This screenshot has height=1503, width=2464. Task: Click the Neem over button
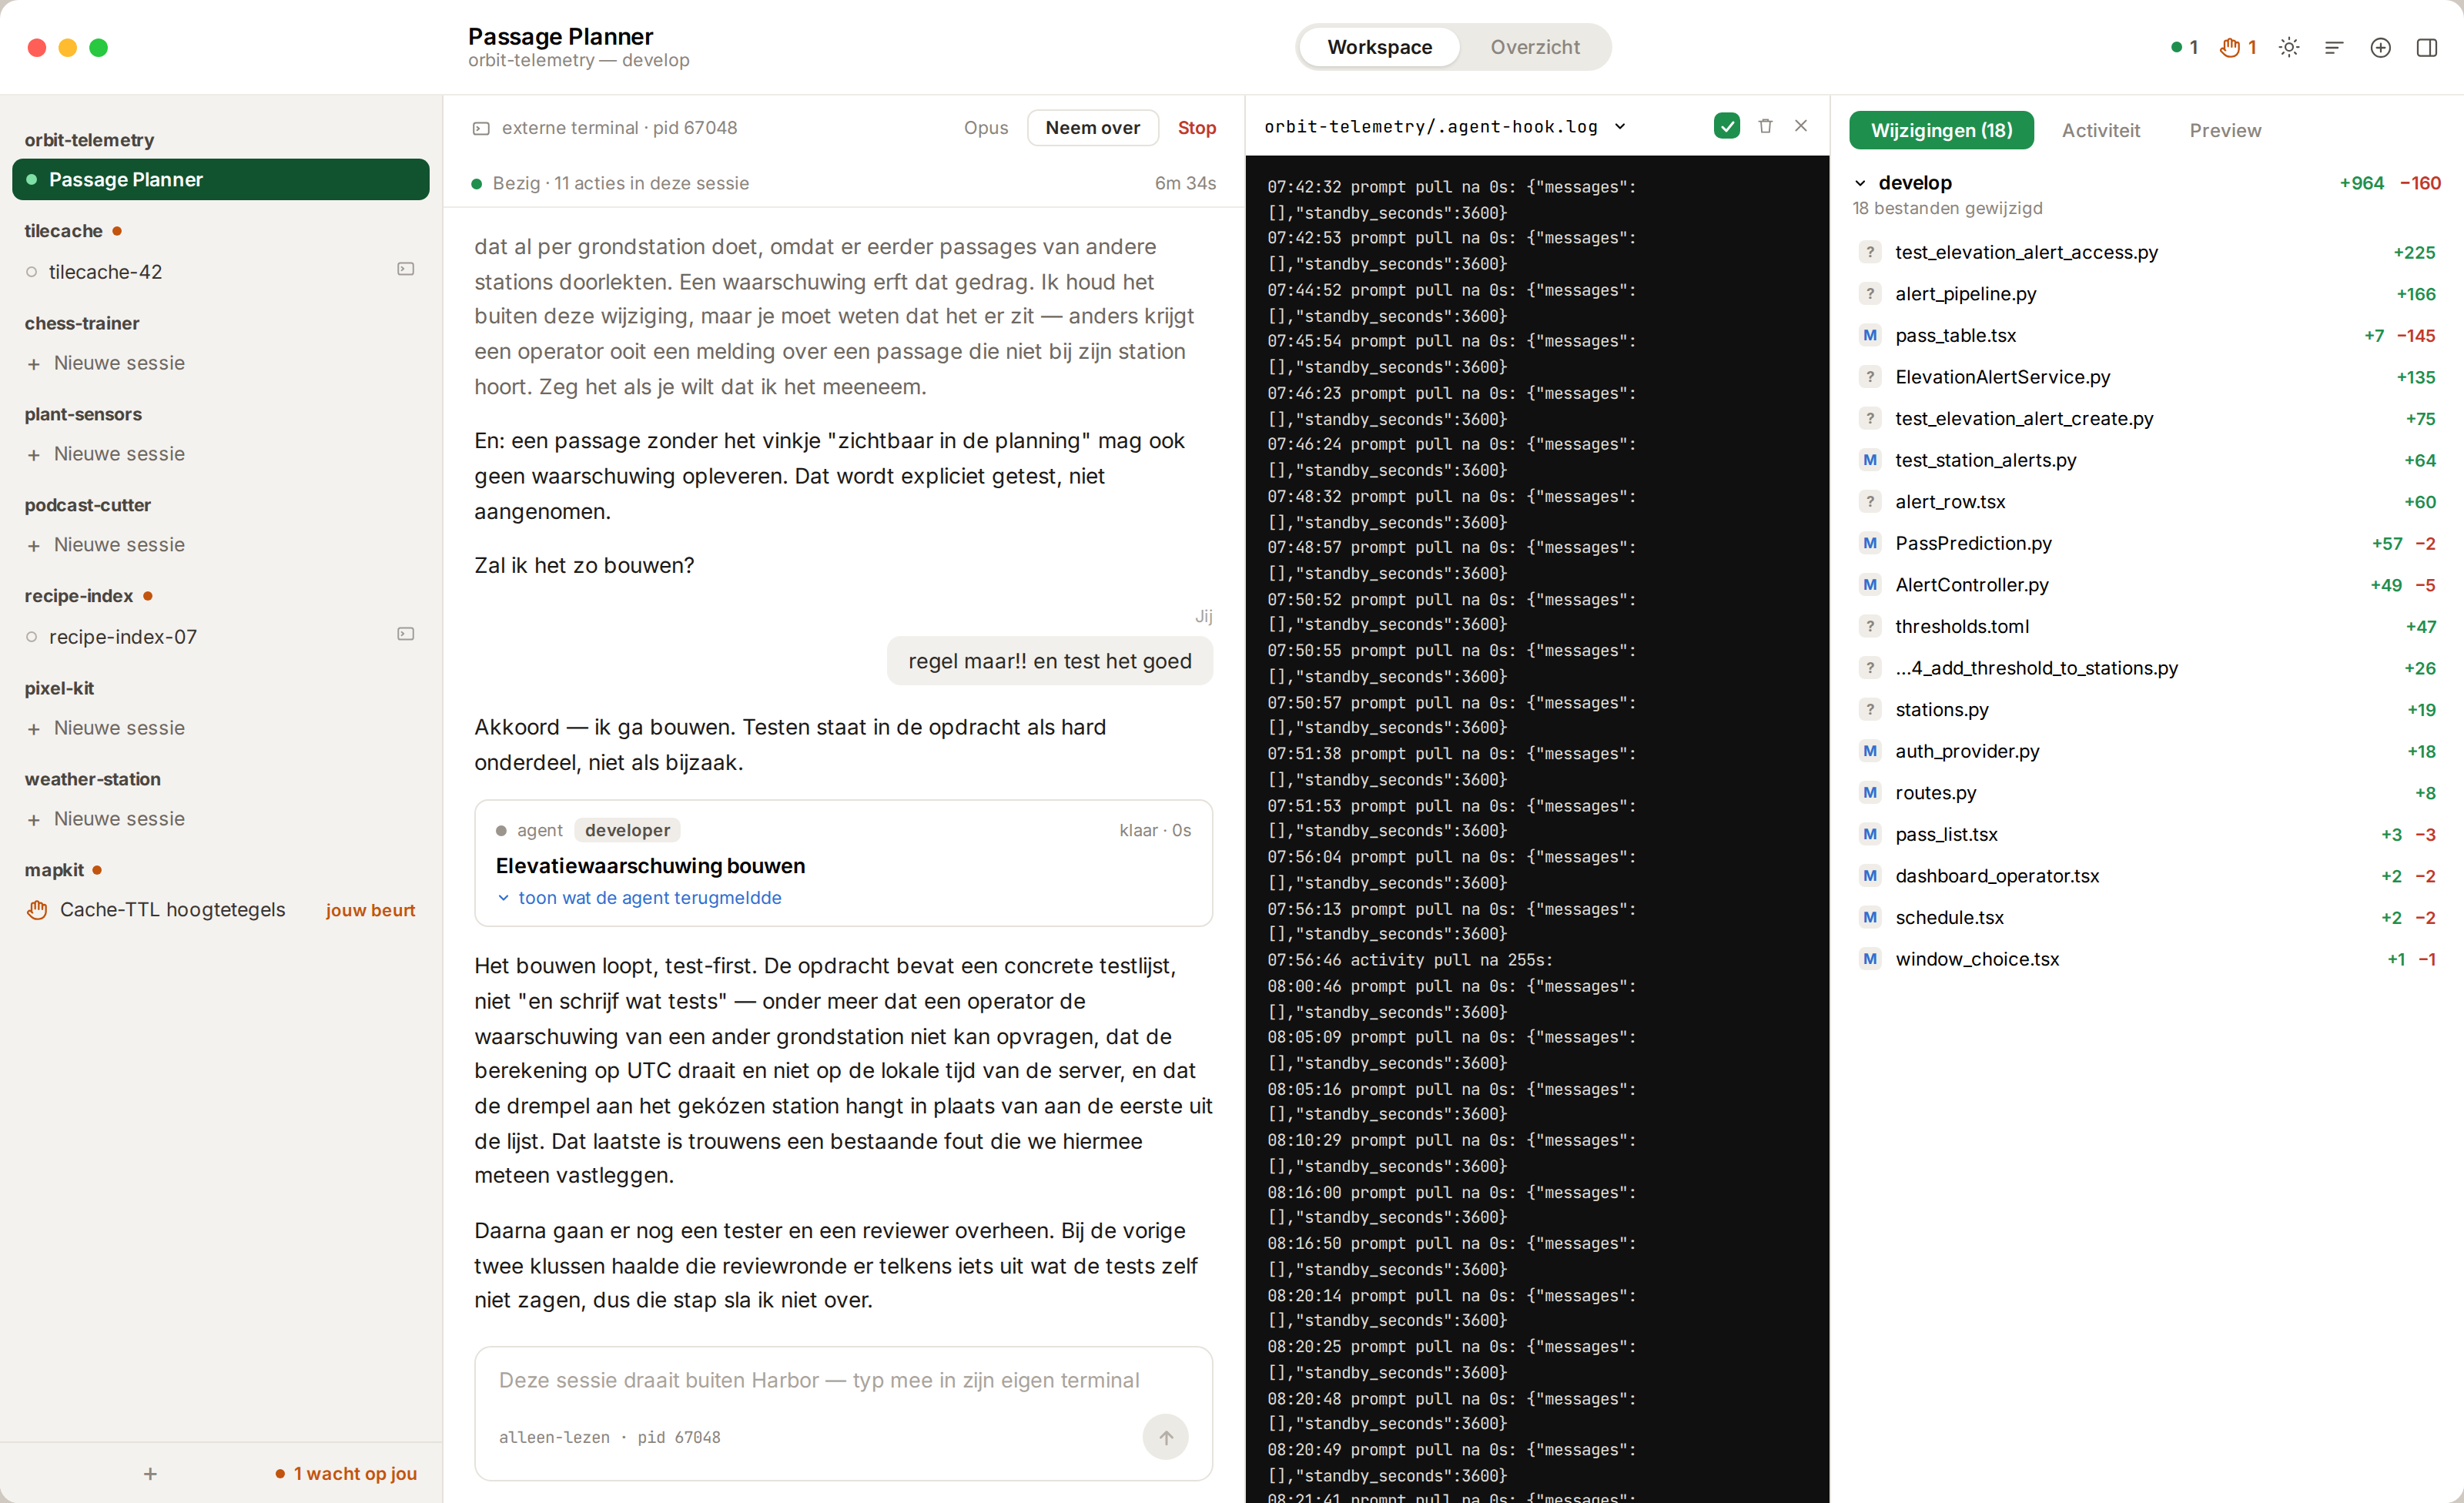click(x=1092, y=128)
